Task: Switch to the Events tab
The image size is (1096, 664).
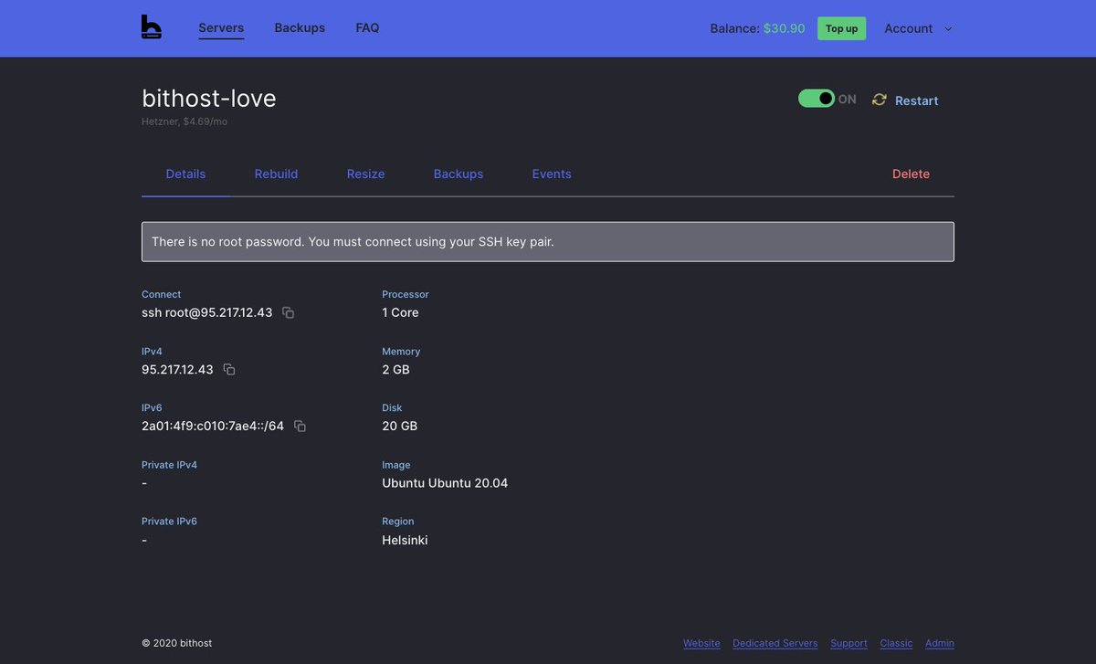Action: click(x=552, y=174)
